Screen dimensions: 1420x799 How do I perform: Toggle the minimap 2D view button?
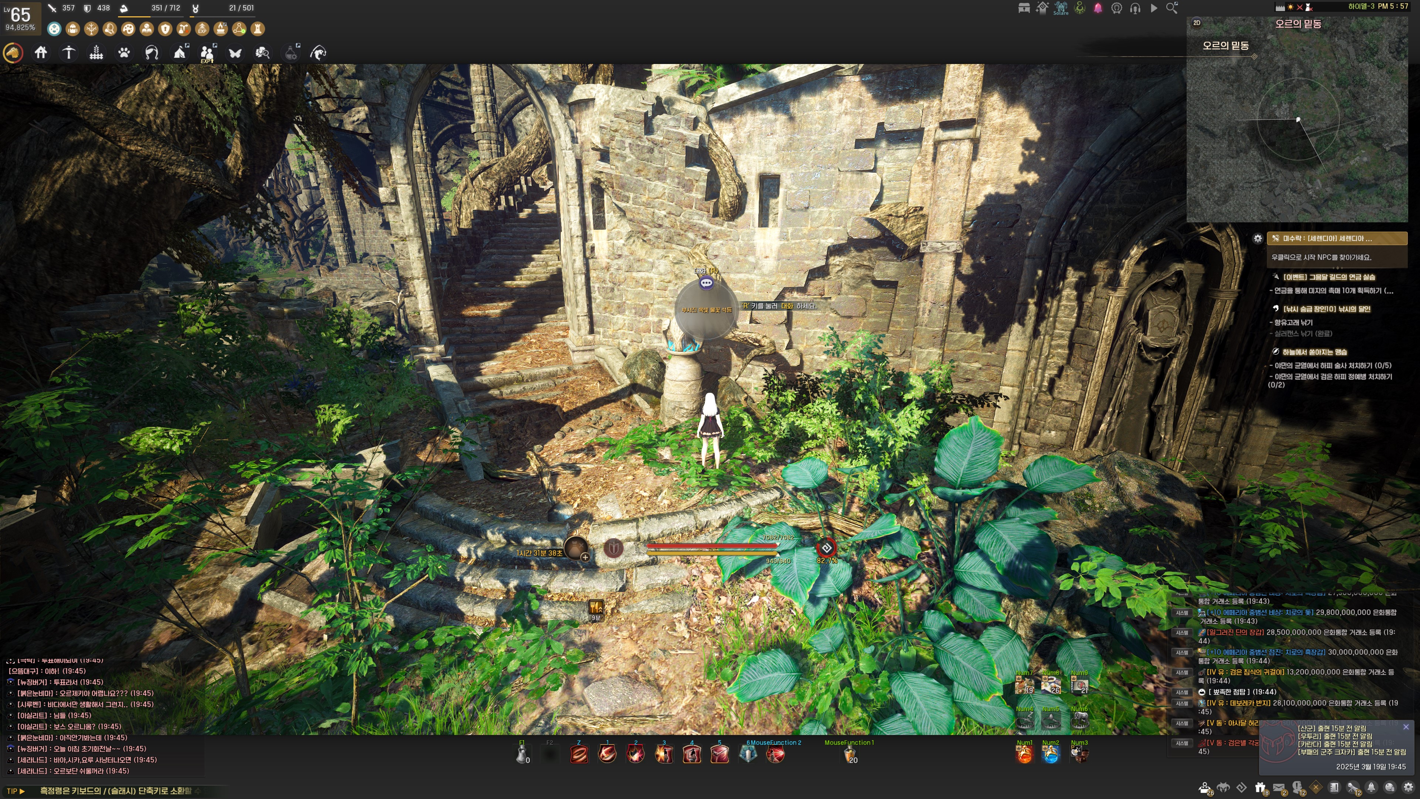1197,23
